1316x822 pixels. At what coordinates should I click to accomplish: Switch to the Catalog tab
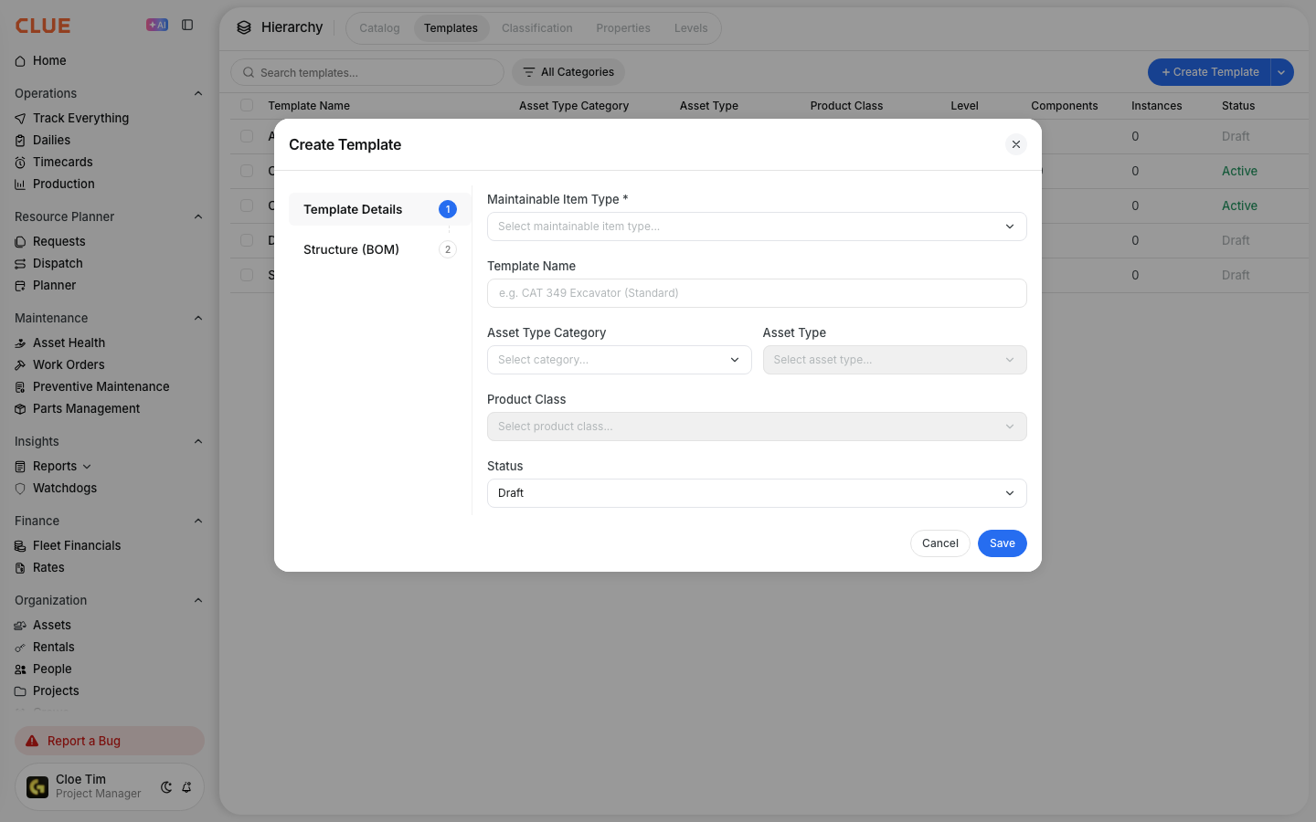[x=379, y=28]
